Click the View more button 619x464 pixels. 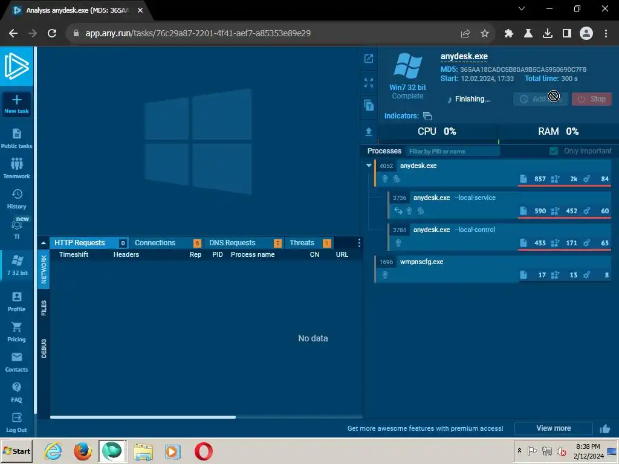[554, 428]
